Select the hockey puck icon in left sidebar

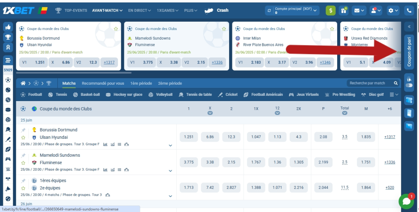point(8,110)
